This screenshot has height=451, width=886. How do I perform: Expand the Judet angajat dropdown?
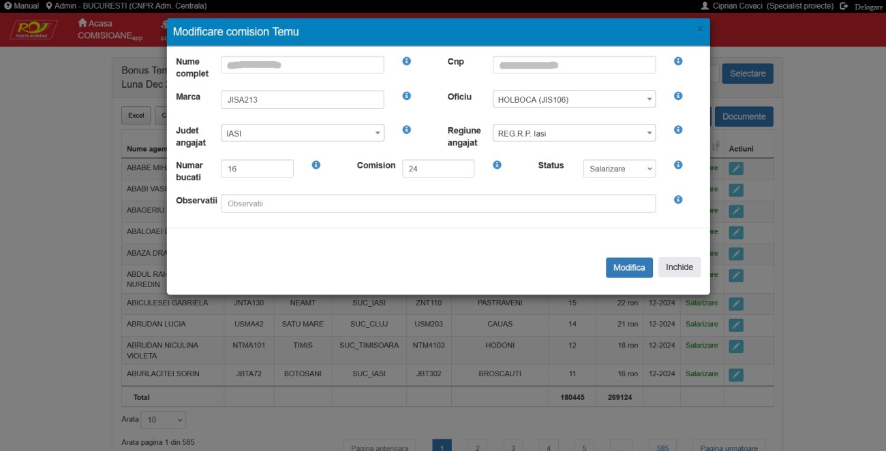[303, 133]
